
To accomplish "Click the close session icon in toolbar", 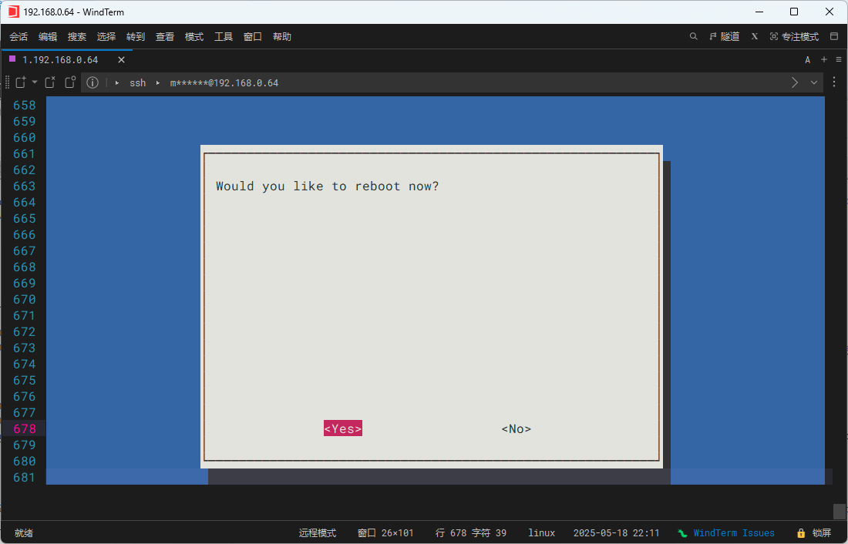I will tap(50, 82).
